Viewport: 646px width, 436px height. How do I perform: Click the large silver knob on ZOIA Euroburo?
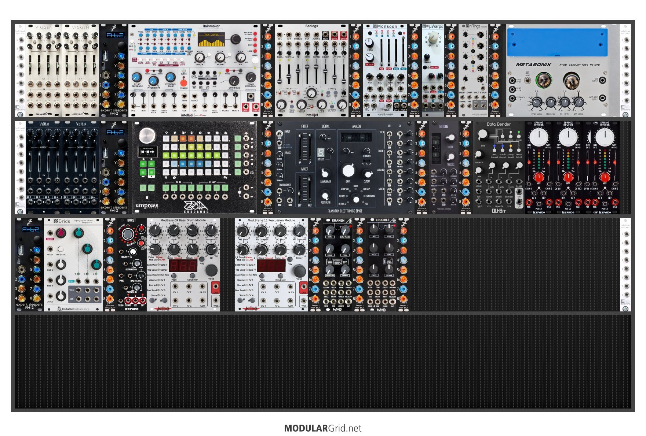tap(147, 135)
